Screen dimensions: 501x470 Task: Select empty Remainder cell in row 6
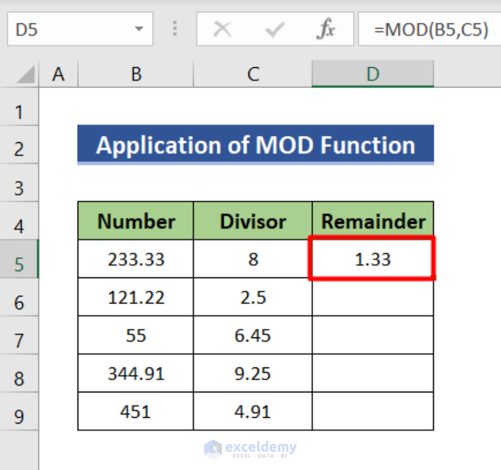[x=373, y=297]
